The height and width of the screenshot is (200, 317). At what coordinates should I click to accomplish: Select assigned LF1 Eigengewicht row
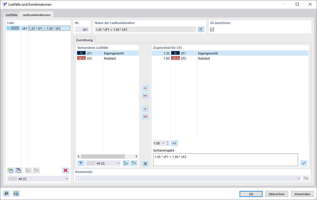coord(230,53)
